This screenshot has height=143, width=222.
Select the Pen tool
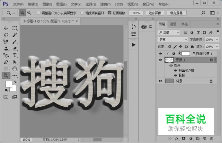pos(6,62)
